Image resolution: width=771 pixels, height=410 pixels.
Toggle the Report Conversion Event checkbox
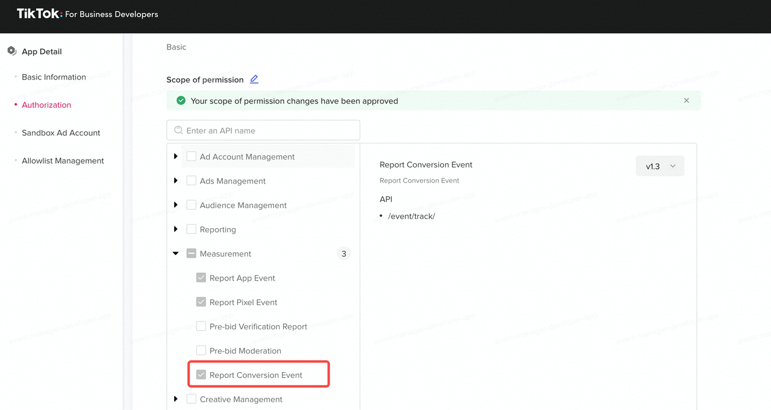click(x=201, y=375)
